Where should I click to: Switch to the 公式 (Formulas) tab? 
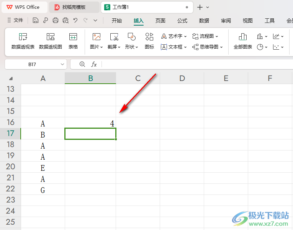(x=182, y=21)
